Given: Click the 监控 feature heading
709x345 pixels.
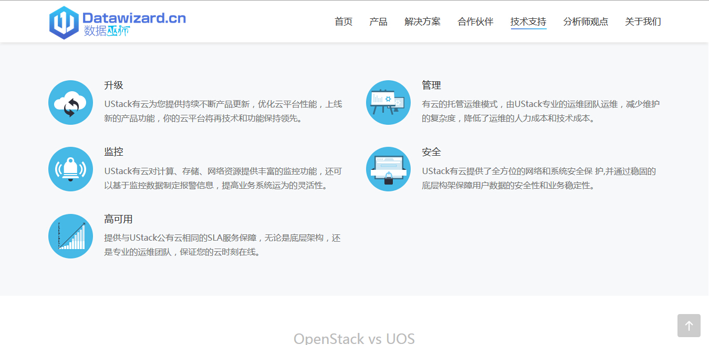Looking at the screenshot, I should [x=113, y=152].
